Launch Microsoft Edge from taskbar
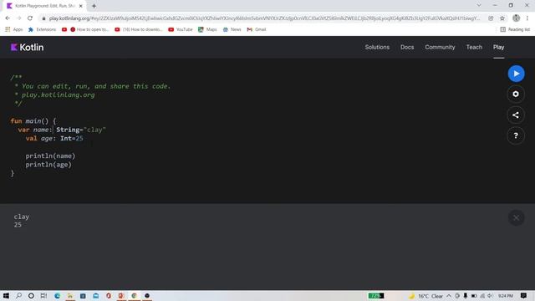Image resolution: width=535 pixels, height=301 pixels. click(57, 295)
